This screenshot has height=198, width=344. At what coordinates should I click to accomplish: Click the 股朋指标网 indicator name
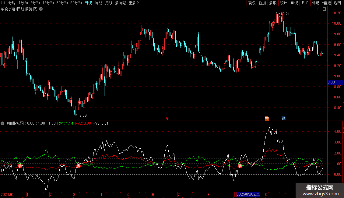[15, 123]
